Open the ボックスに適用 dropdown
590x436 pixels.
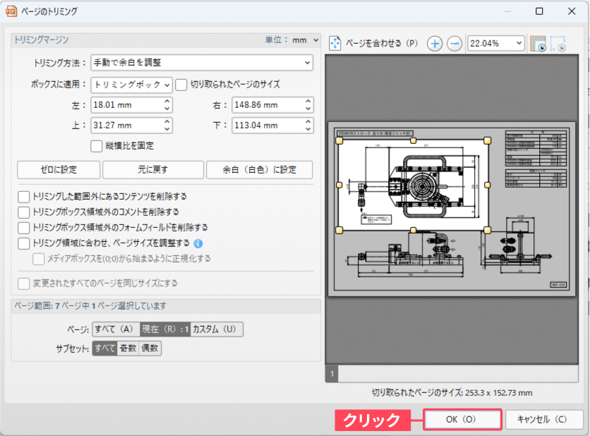coord(132,85)
